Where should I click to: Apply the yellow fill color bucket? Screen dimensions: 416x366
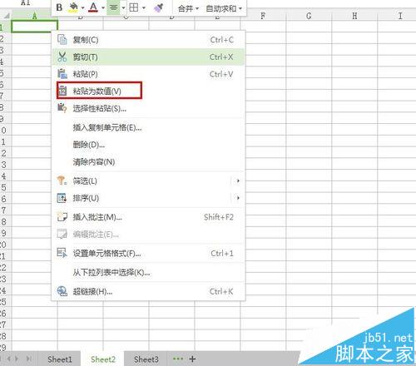73,7
